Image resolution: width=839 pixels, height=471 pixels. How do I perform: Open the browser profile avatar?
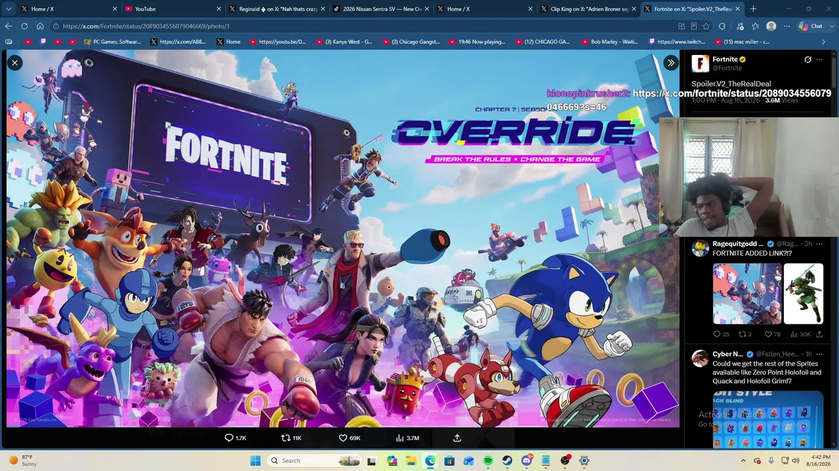[771, 26]
